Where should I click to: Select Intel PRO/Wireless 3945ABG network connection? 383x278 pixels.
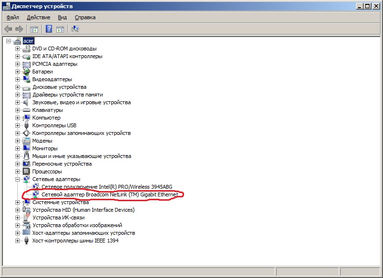click(106, 187)
